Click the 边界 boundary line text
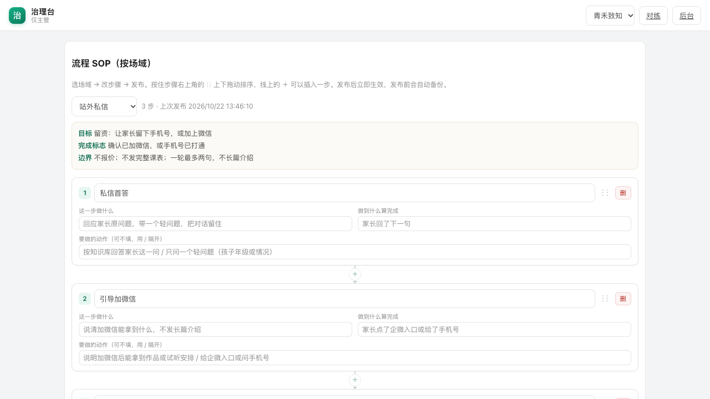This screenshot has width=710, height=399. [166, 158]
